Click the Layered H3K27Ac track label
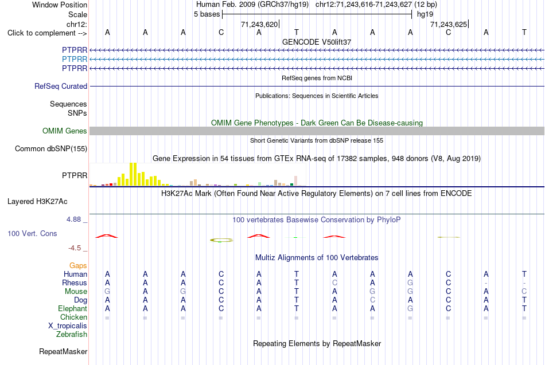 pyautogui.click(x=37, y=202)
